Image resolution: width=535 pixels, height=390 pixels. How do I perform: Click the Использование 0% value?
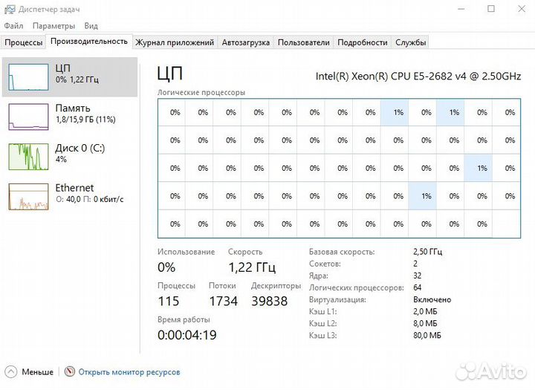(166, 267)
